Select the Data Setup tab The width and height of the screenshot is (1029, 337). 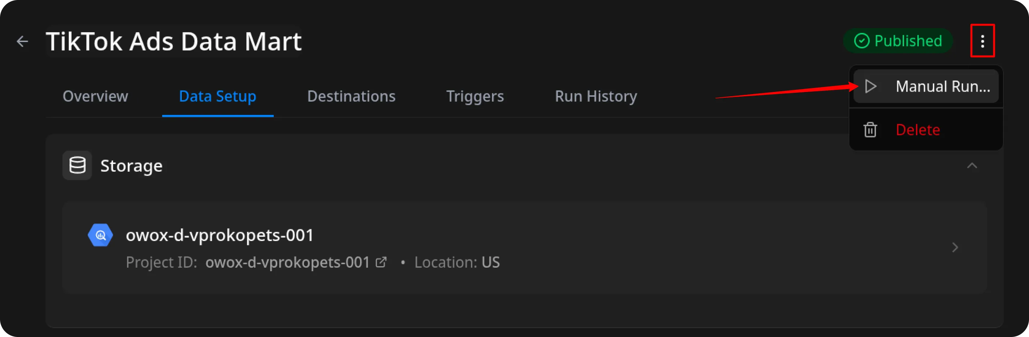point(217,97)
